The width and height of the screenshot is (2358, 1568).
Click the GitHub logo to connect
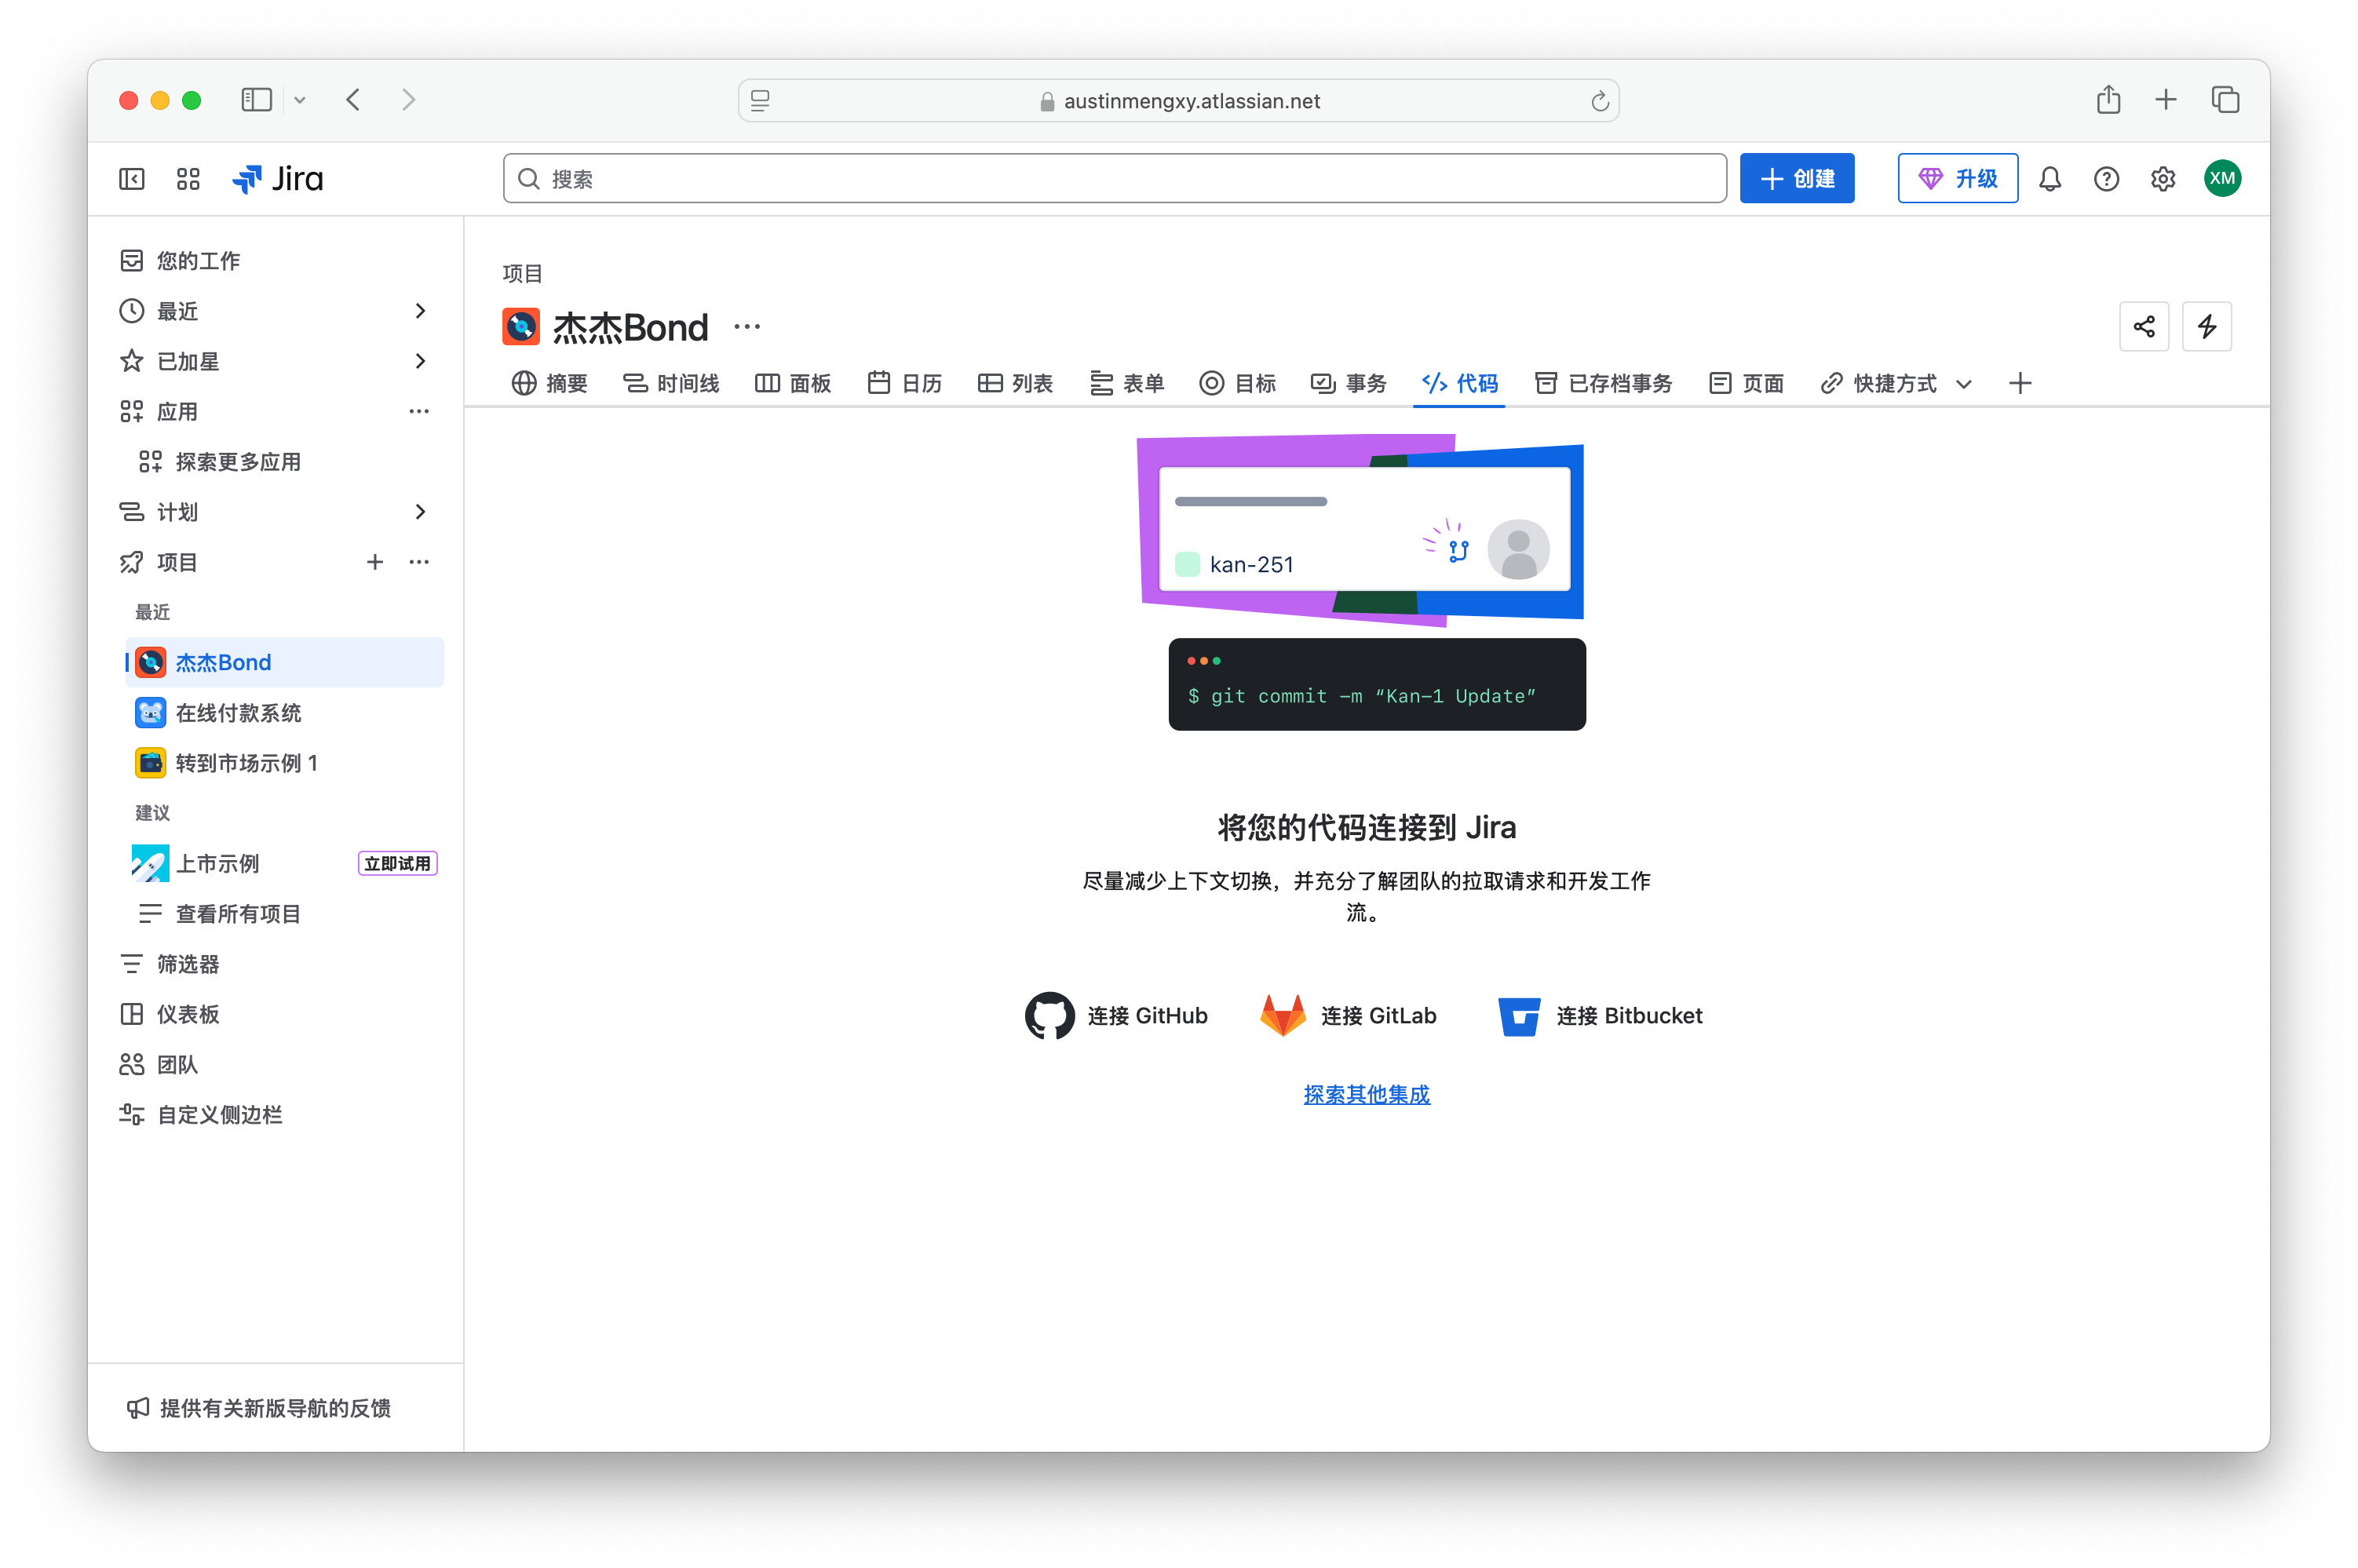pos(1049,1016)
